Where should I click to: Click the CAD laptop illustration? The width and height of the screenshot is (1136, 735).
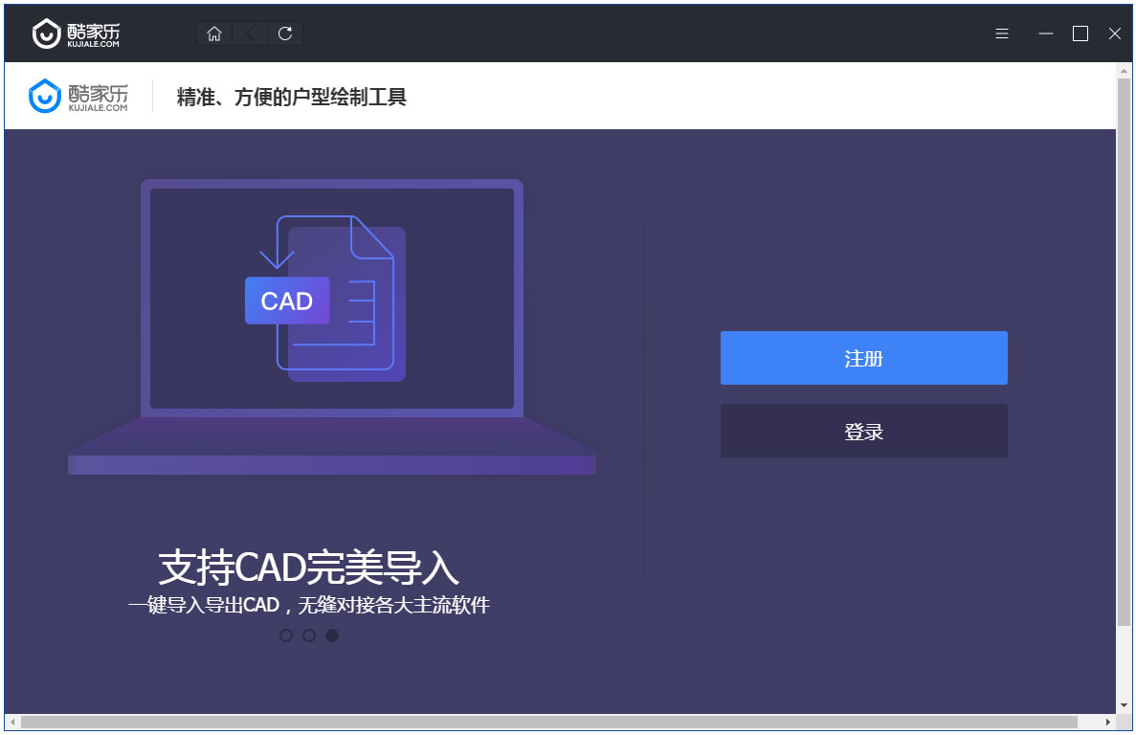332,326
